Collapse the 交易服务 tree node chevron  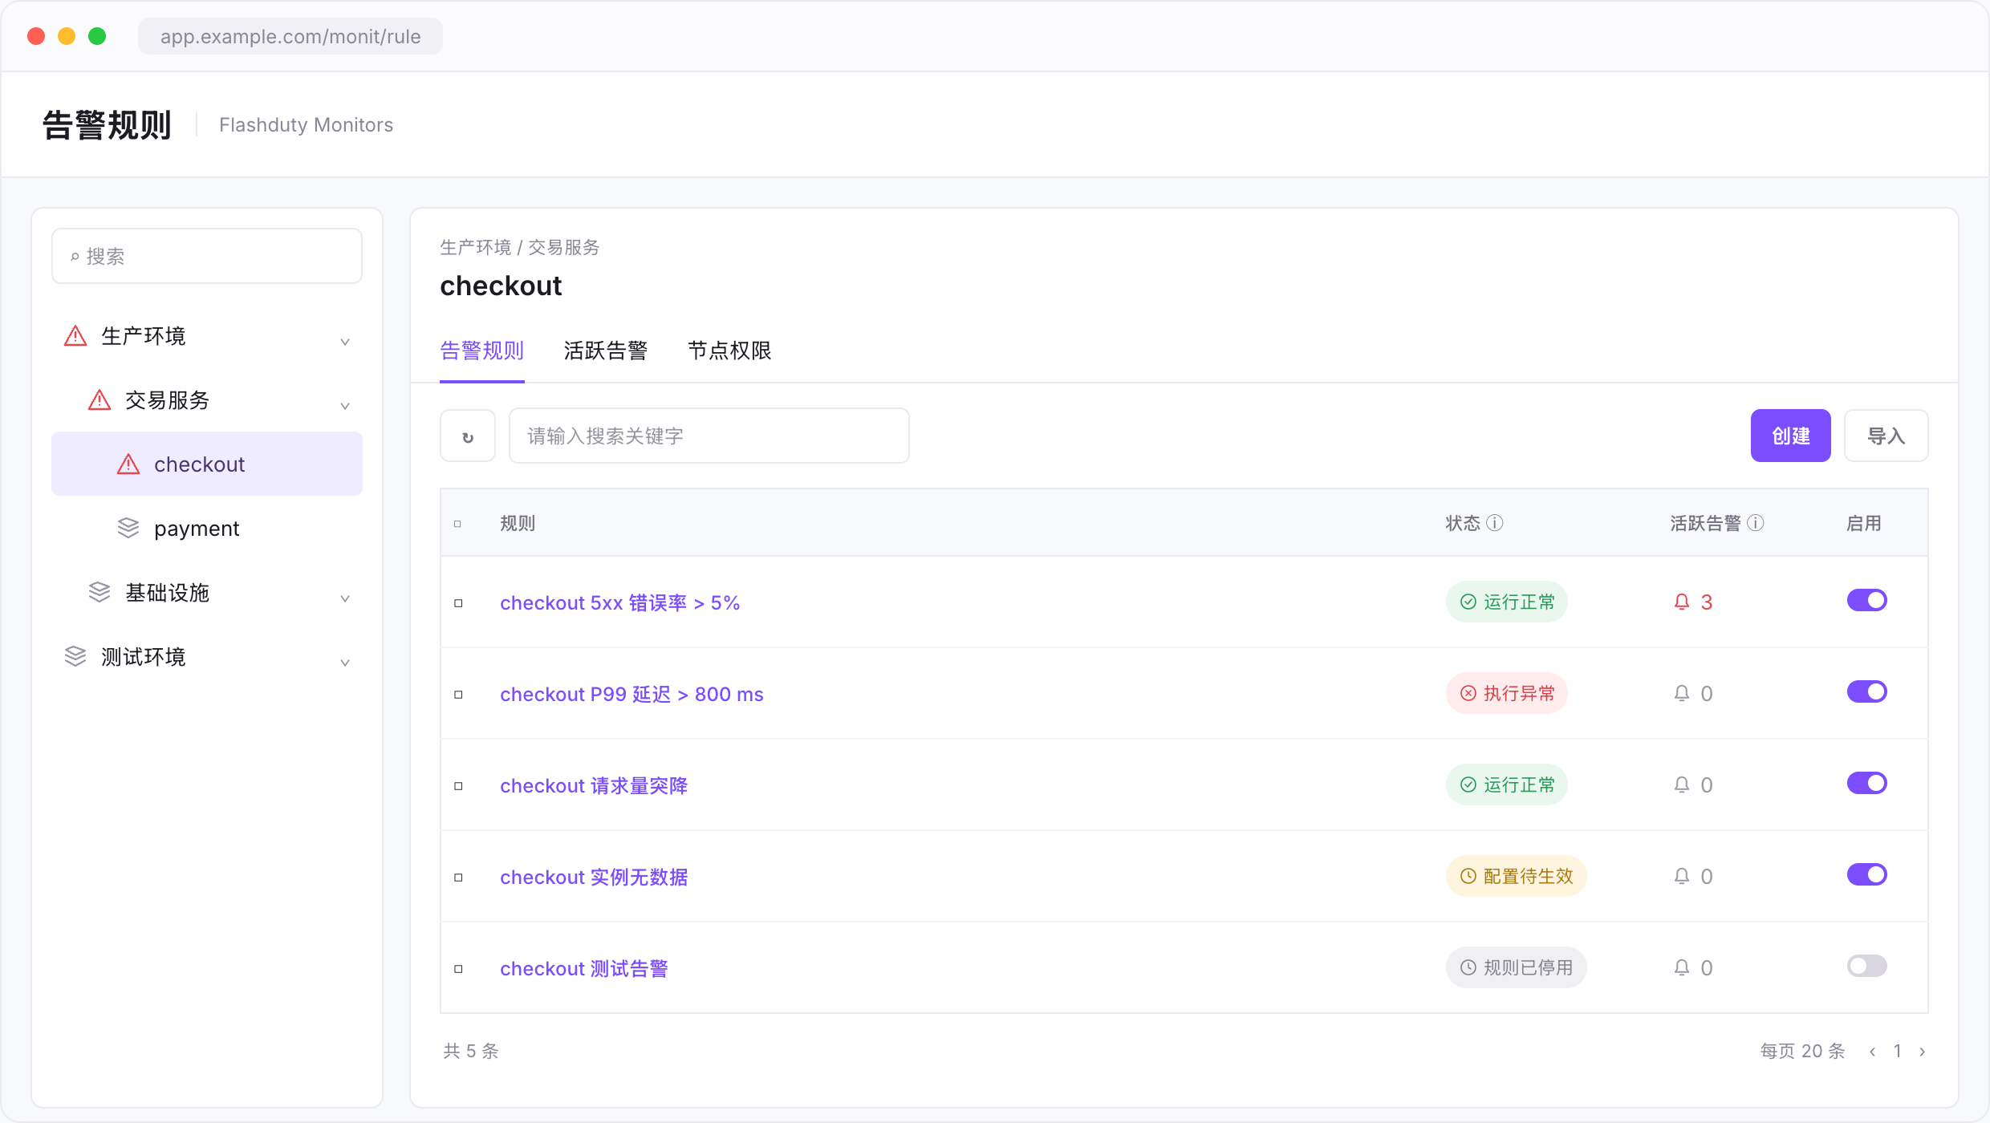click(x=345, y=406)
